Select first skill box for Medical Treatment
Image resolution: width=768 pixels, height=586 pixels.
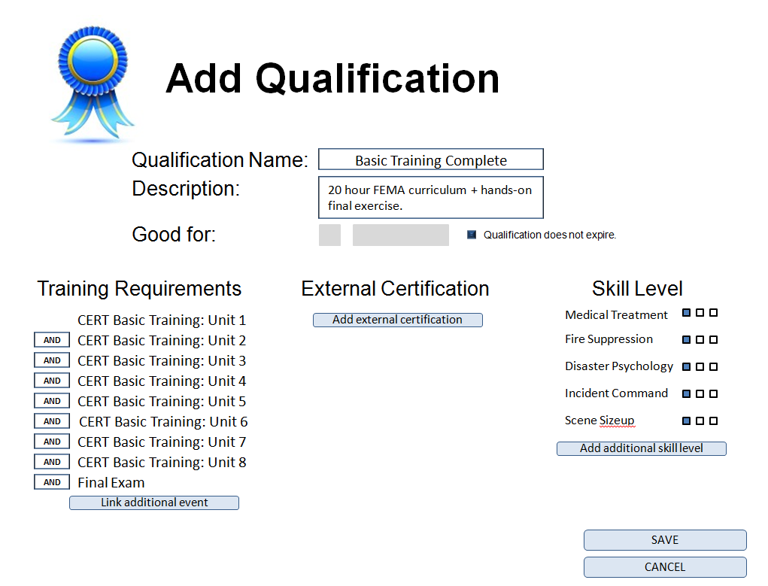(687, 313)
